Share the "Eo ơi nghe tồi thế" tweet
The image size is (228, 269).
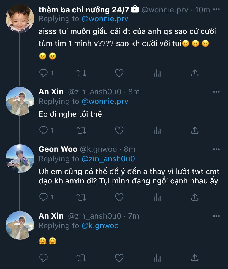tap(195, 130)
